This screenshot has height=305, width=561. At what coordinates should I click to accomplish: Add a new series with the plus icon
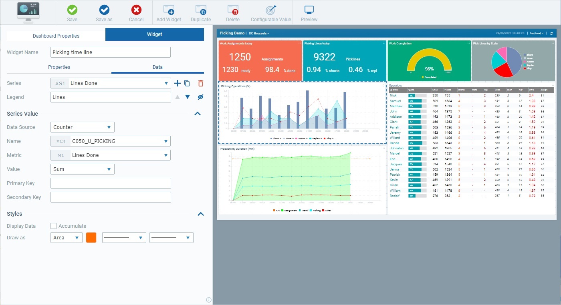(177, 83)
